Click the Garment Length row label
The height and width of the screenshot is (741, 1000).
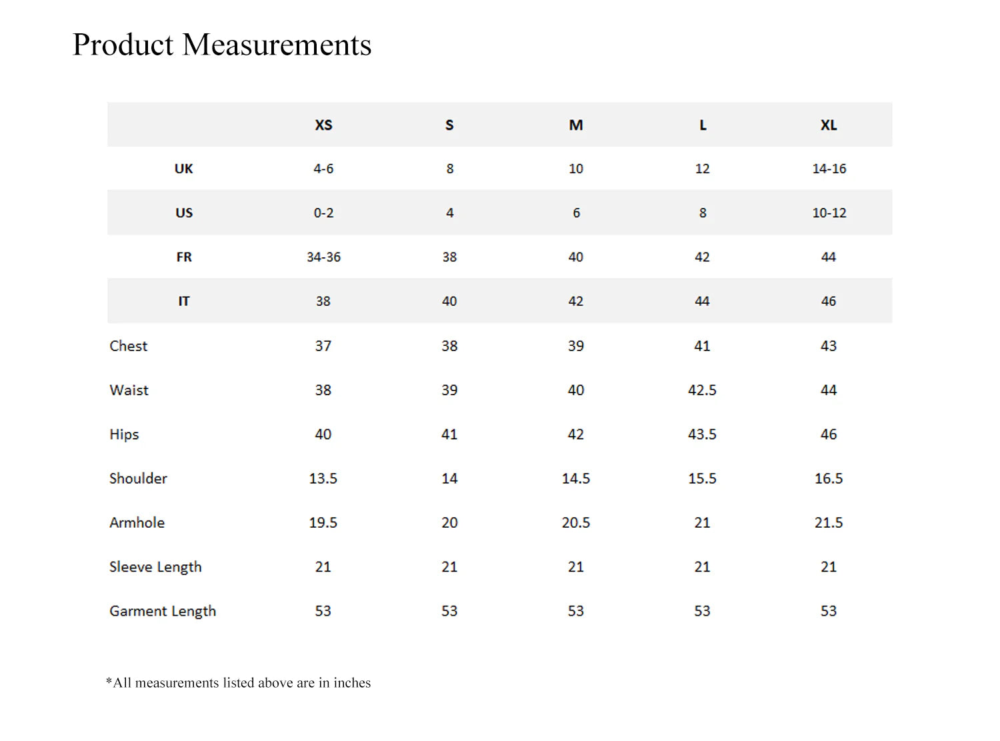(x=163, y=611)
